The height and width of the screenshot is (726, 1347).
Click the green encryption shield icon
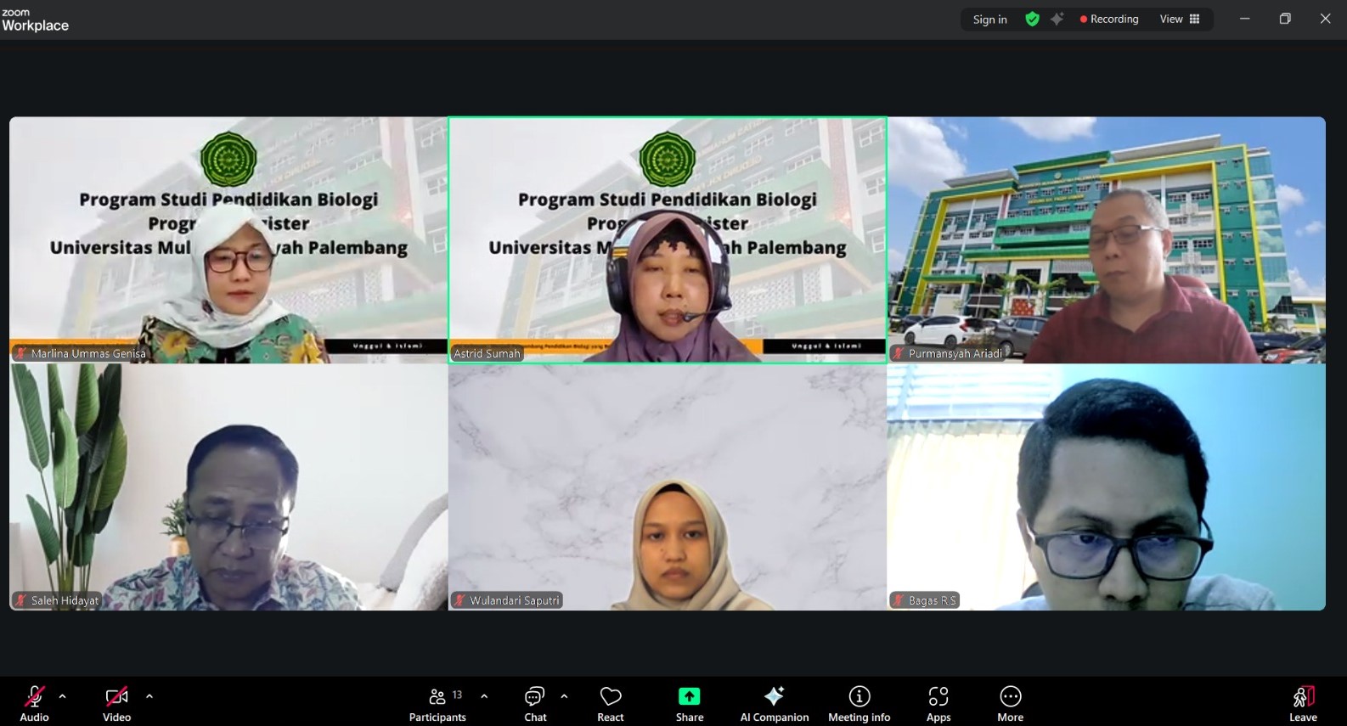click(1032, 20)
